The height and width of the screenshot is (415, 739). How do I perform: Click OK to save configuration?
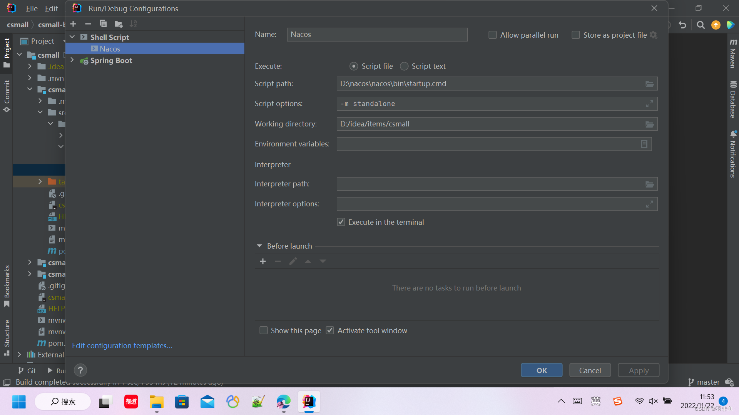pyautogui.click(x=542, y=370)
